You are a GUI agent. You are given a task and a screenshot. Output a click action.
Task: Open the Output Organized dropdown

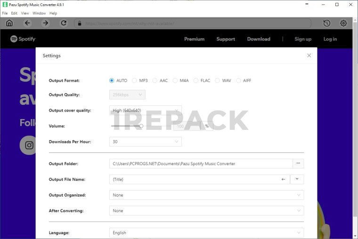(x=206, y=195)
